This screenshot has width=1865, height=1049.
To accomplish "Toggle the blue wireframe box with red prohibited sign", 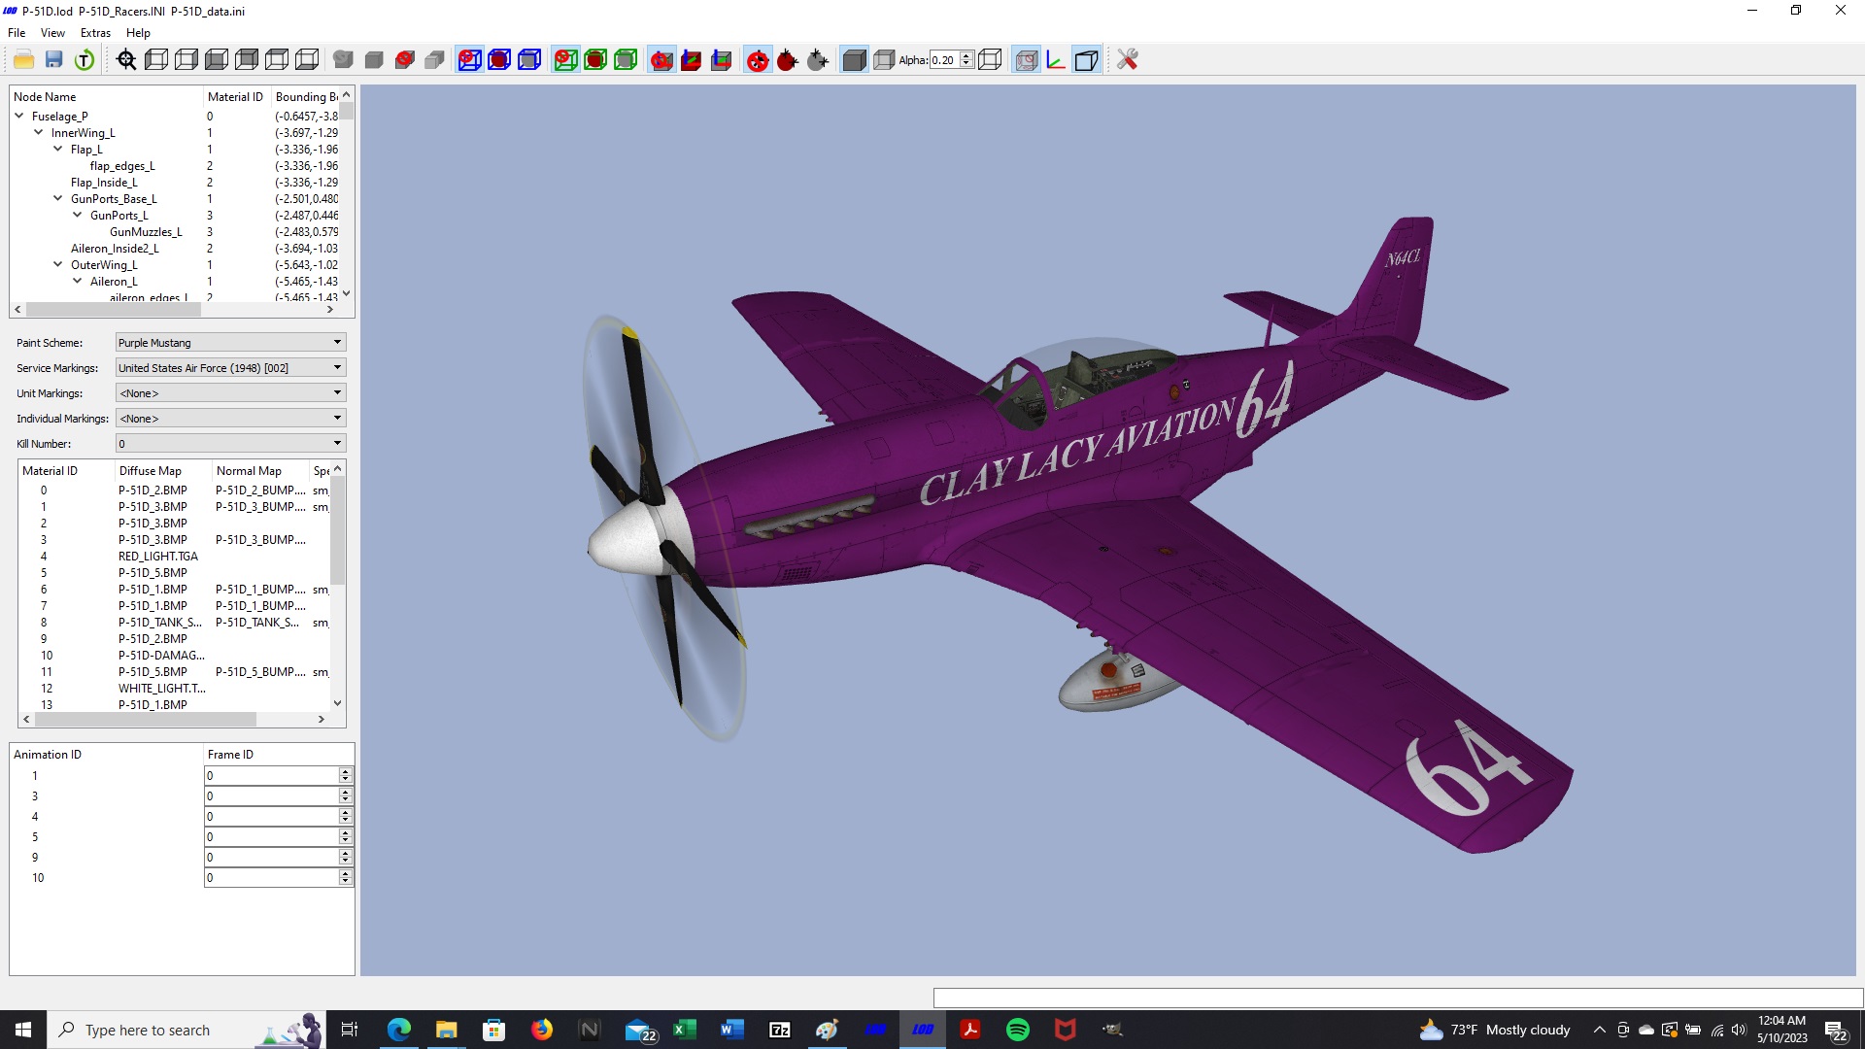I will pyautogui.click(x=469, y=60).
